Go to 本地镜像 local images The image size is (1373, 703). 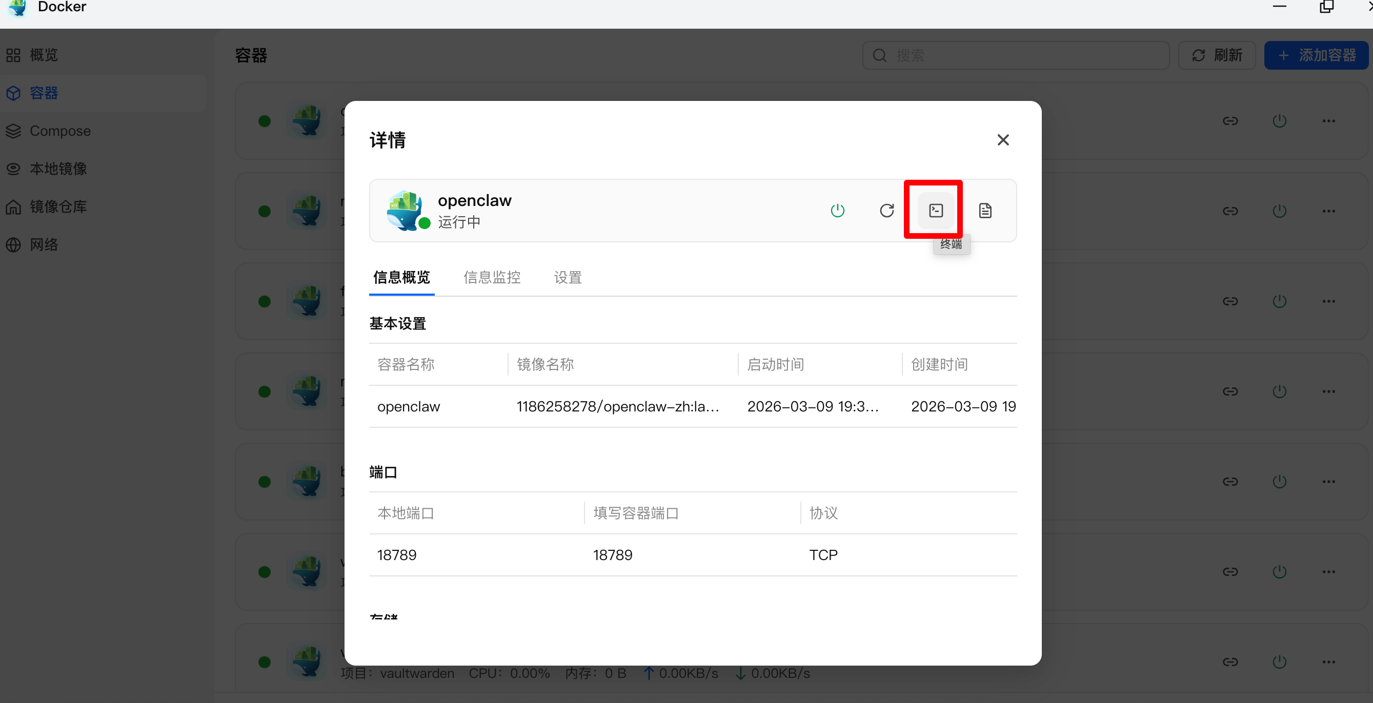(x=57, y=169)
